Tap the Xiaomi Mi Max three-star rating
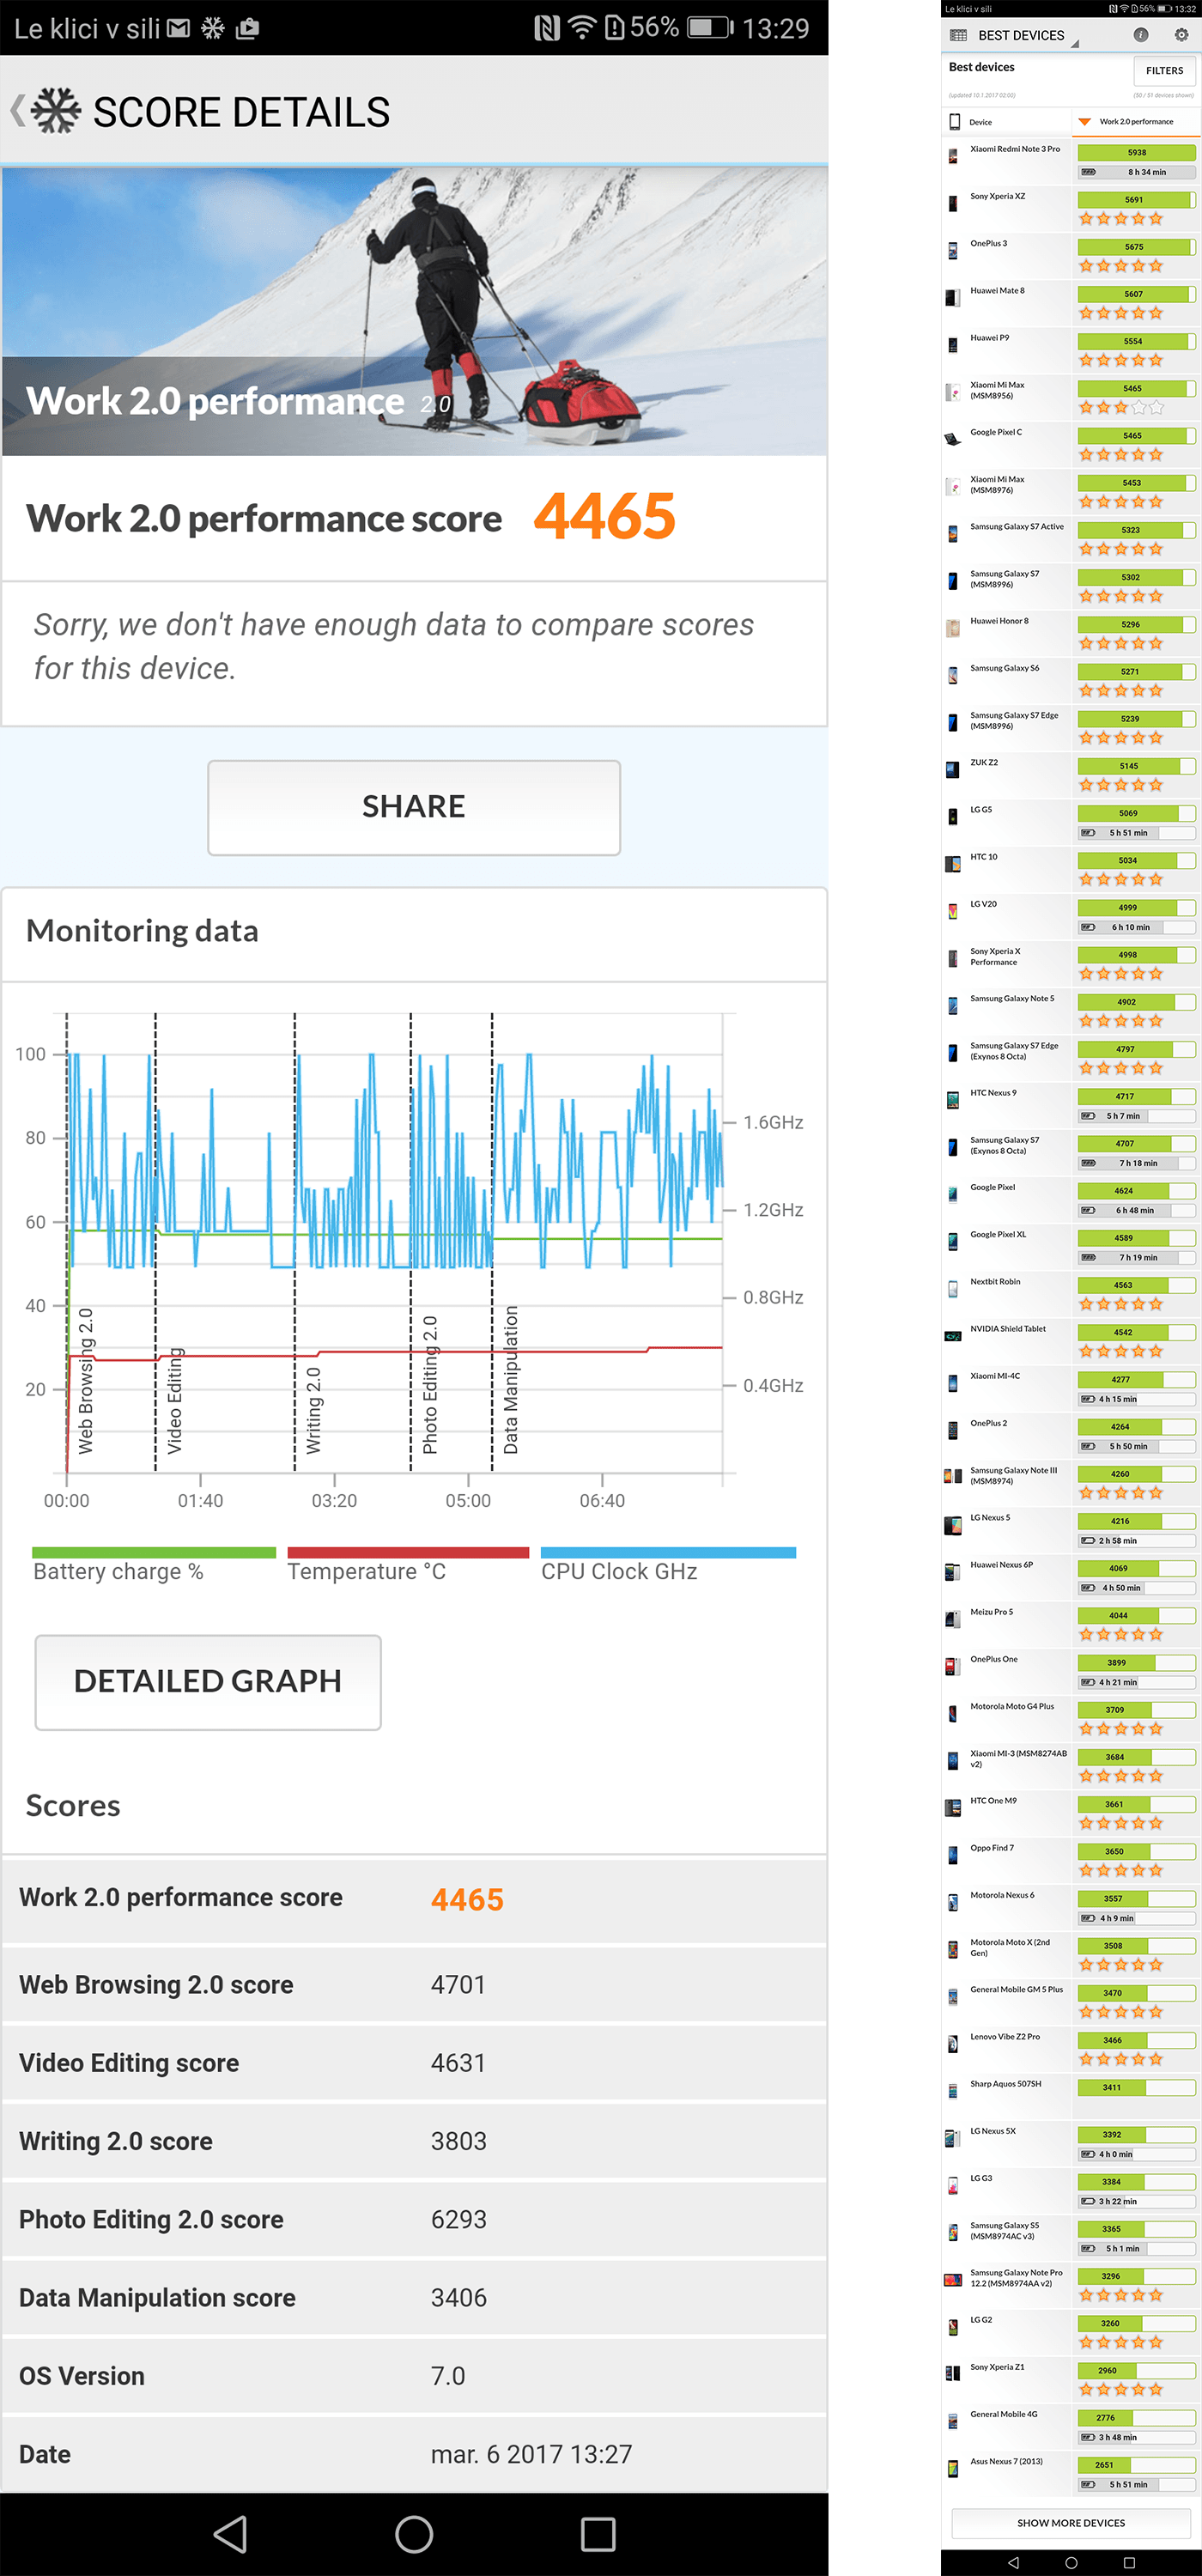The width and height of the screenshot is (1202, 2576). pyautogui.click(x=1121, y=407)
